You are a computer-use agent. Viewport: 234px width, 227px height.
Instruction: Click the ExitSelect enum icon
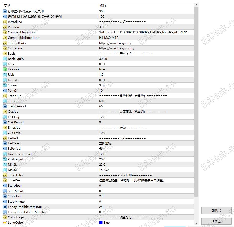pos(5,143)
